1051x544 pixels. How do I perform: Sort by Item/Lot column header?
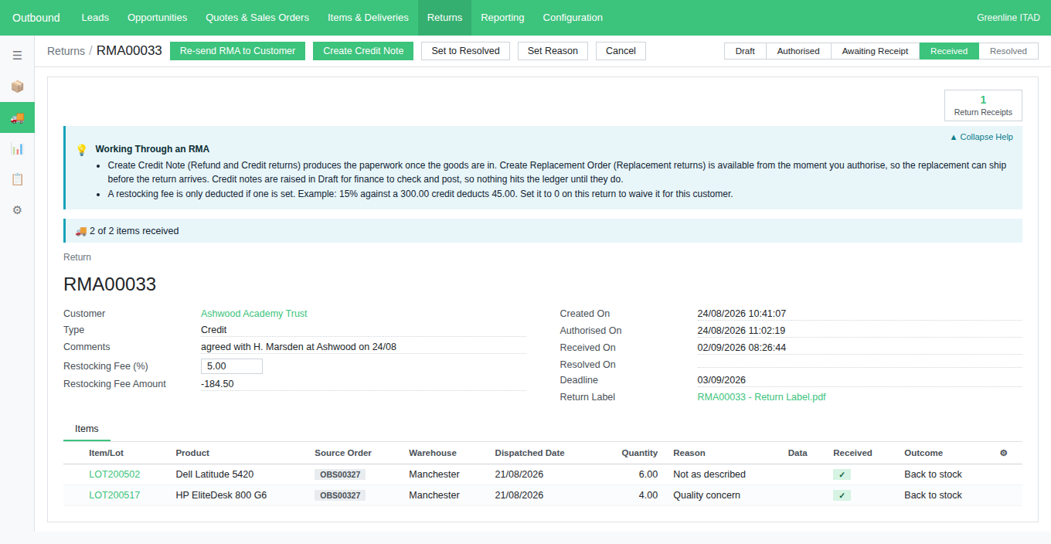tap(106, 453)
